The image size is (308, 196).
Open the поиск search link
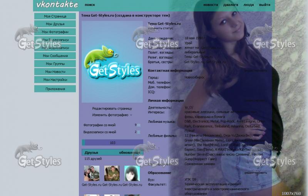pyautogui.click(x=90, y=5)
